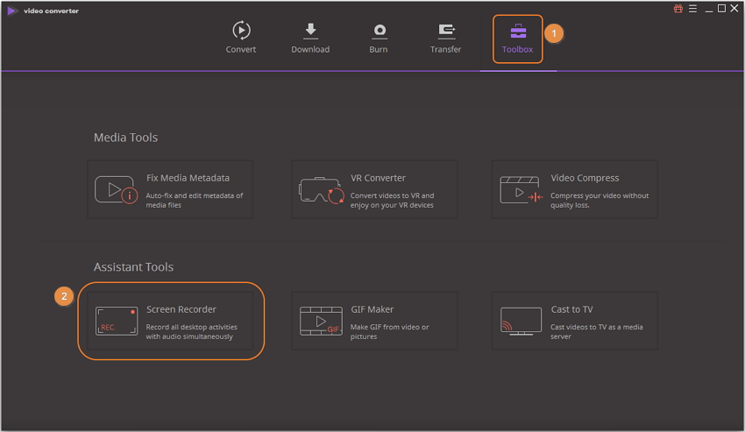Click the video converter app logo
Screen dimensions: 745x432
click(x=12, y=11)
